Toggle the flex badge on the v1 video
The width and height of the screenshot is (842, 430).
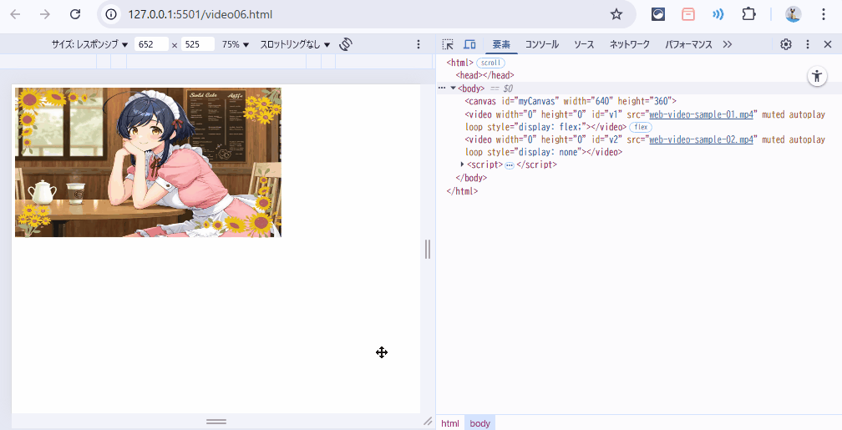[x=640, y=127]
